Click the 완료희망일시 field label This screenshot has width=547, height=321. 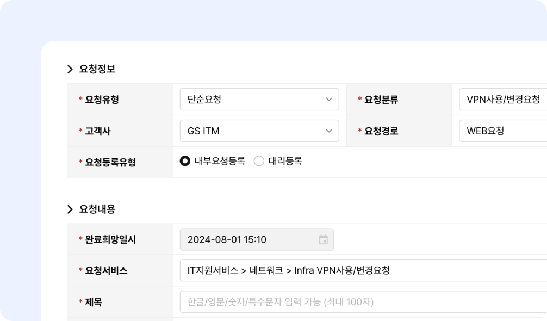pyautogui.click(x=110, y=240)
